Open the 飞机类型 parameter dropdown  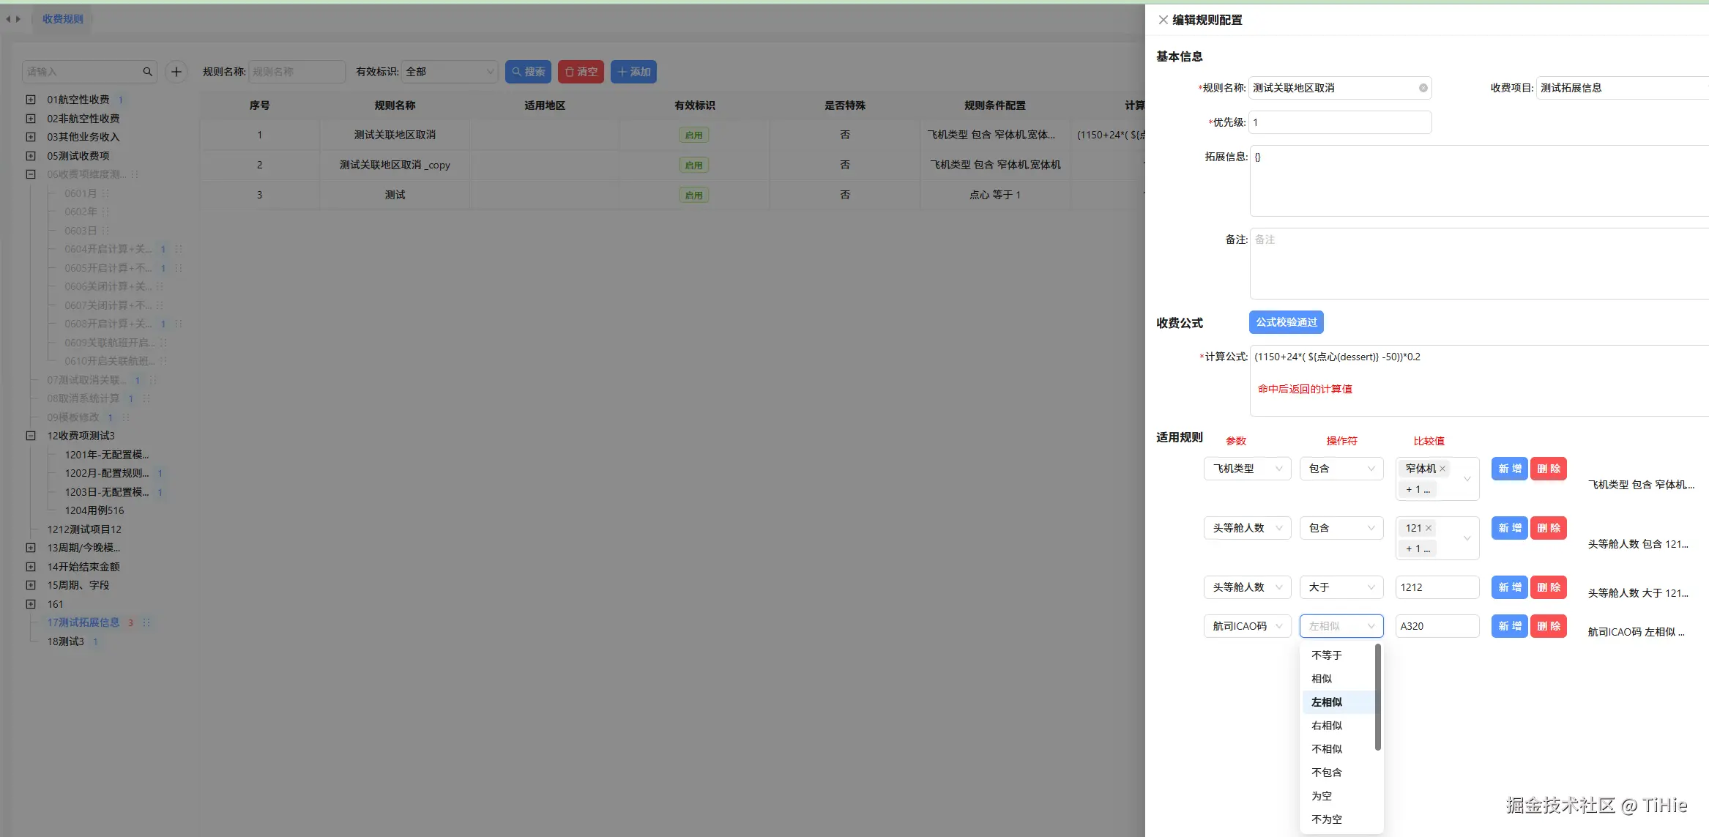1247,469
